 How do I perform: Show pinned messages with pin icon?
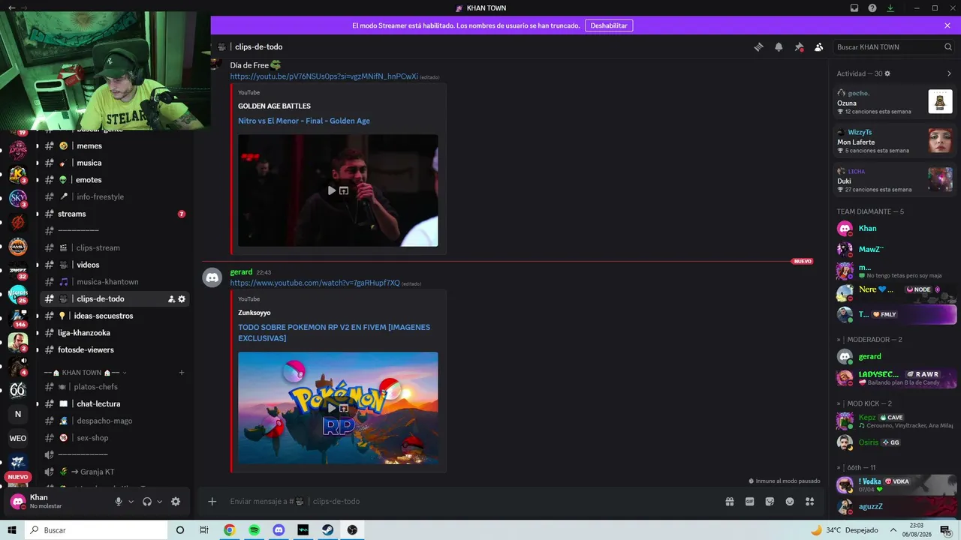[799, 46]
